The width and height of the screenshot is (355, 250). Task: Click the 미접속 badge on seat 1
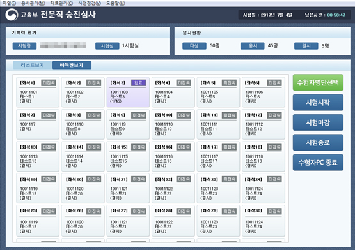pyautogui.click(x=49, y=83)
